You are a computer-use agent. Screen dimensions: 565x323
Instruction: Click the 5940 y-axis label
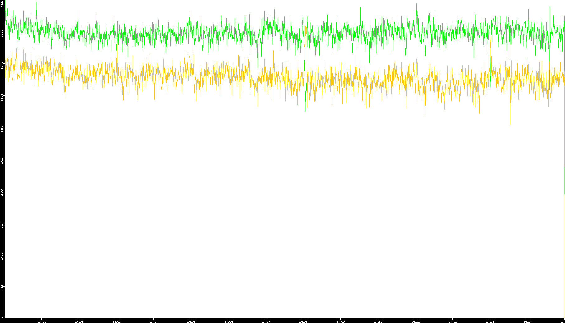coord(2,65)
